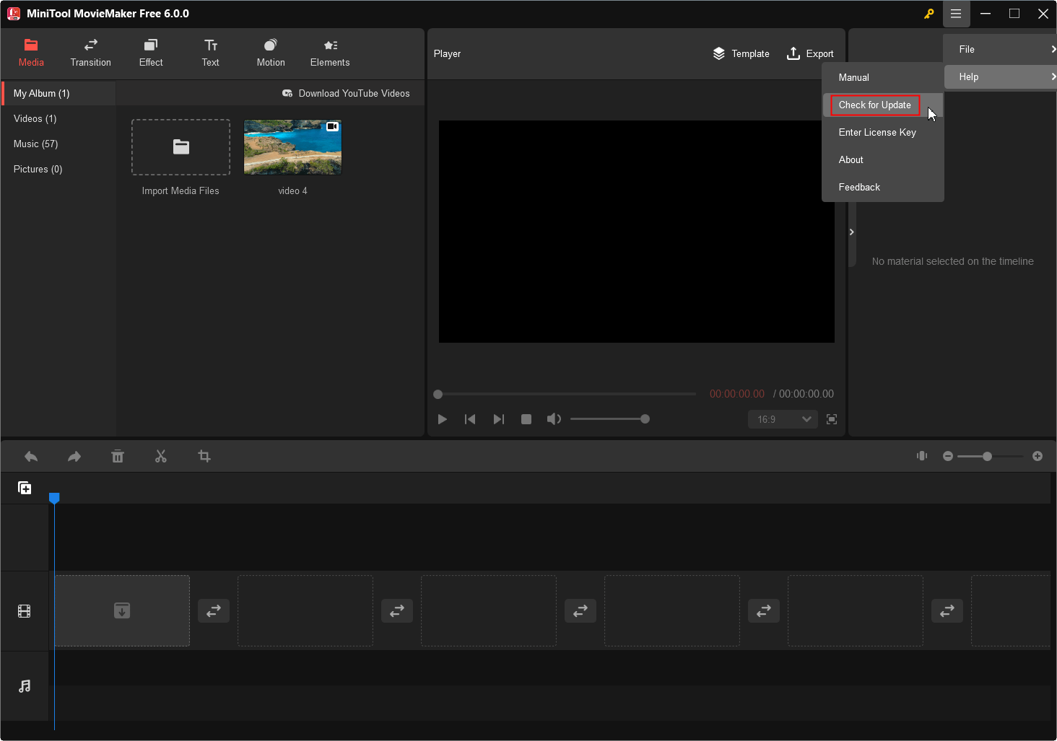Click the Undo arrow
The image size is (1057, 741).
pyautogui.click(x=31, y=456)
